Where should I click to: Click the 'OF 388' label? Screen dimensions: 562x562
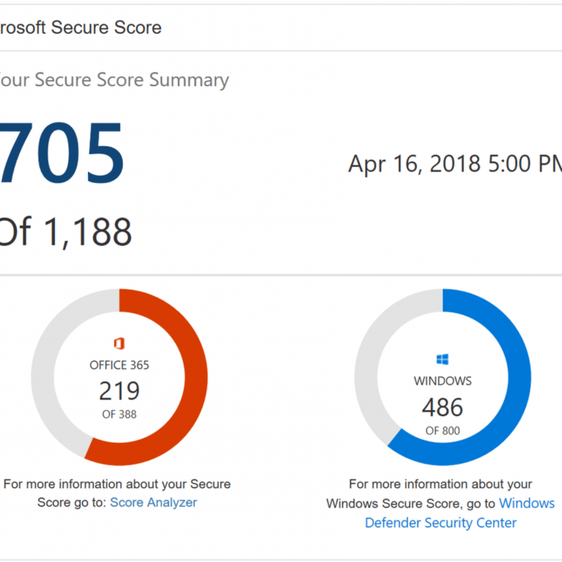[x=119, y=414]
